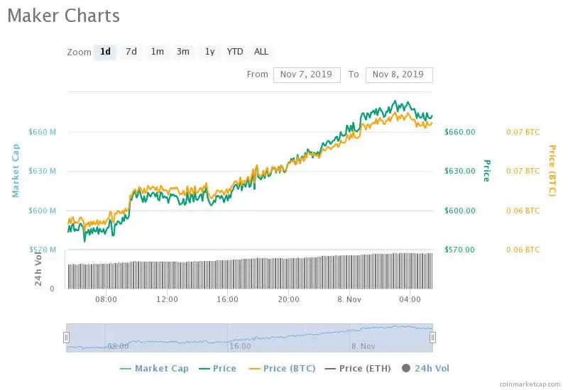Open the coinmarketcap.com credit link
The height and width of the screenshot is (390, 568).
(530, 383)
